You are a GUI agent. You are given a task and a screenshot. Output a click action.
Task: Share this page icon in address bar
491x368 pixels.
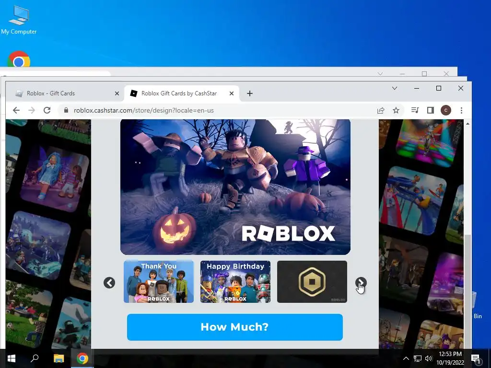click(381, 110)
